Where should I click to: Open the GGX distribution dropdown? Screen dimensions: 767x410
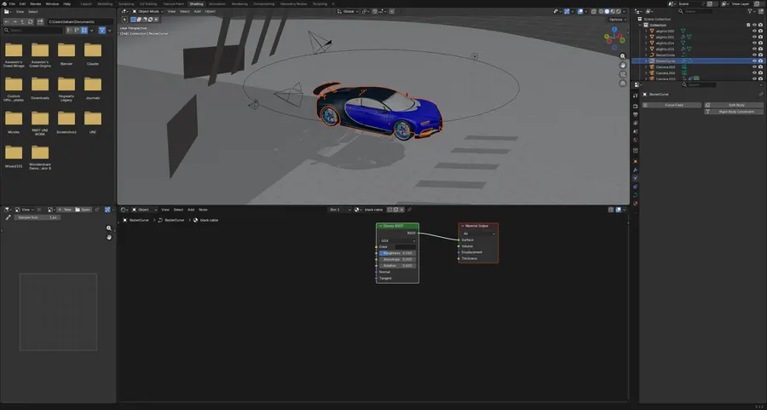pyautogui.click(x=398, y=240)
